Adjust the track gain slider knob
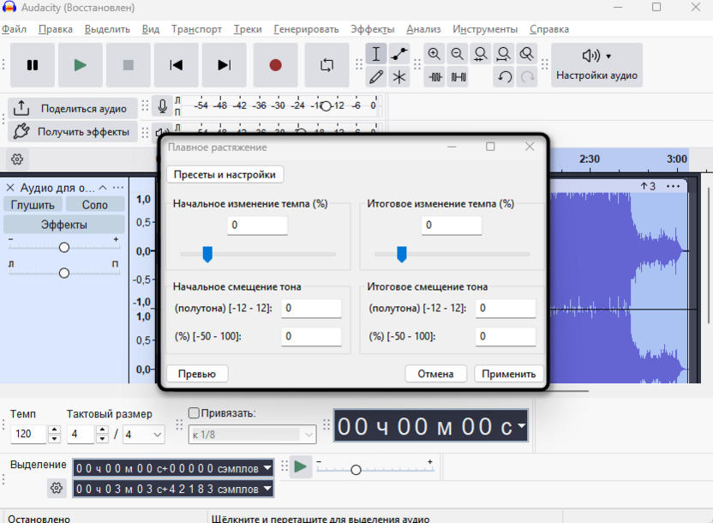This screenshot has width=713, height=523. pyautogui.click(x=64, y=247)
